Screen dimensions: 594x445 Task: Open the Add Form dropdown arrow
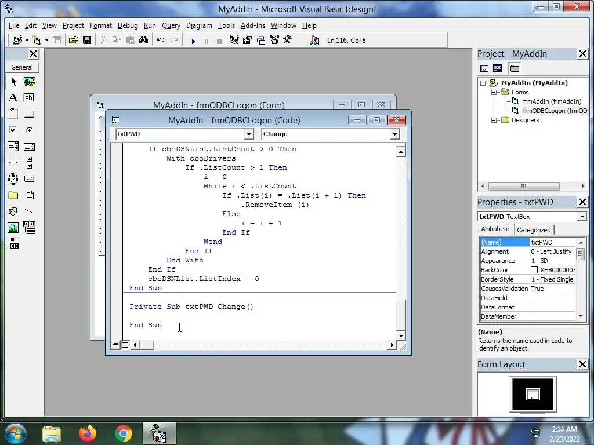click(x=46, y=40)
